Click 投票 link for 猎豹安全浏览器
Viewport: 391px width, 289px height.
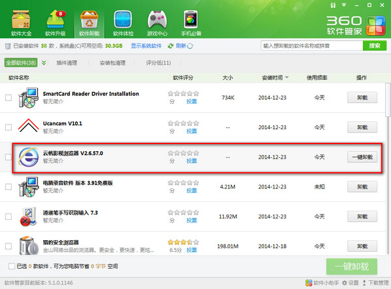tap(191, 250)
